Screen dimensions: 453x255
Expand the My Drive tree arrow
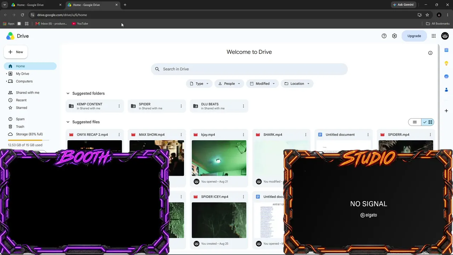tap(6, 74)
